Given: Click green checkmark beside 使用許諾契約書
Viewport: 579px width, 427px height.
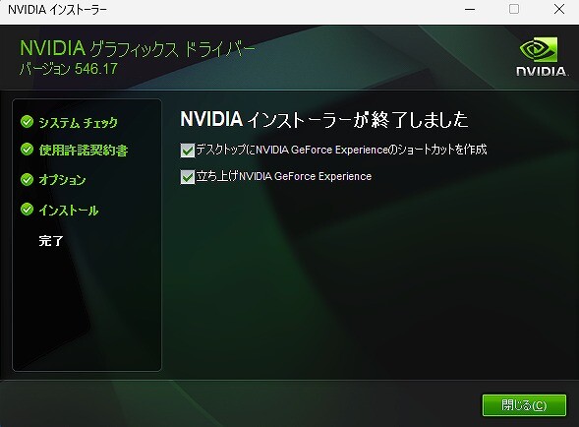Looking at the screenshot, I should [27, 150].
